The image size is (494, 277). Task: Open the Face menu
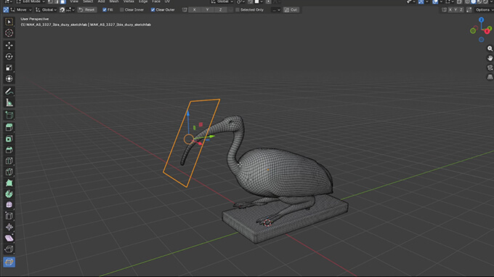pos(156,1)
